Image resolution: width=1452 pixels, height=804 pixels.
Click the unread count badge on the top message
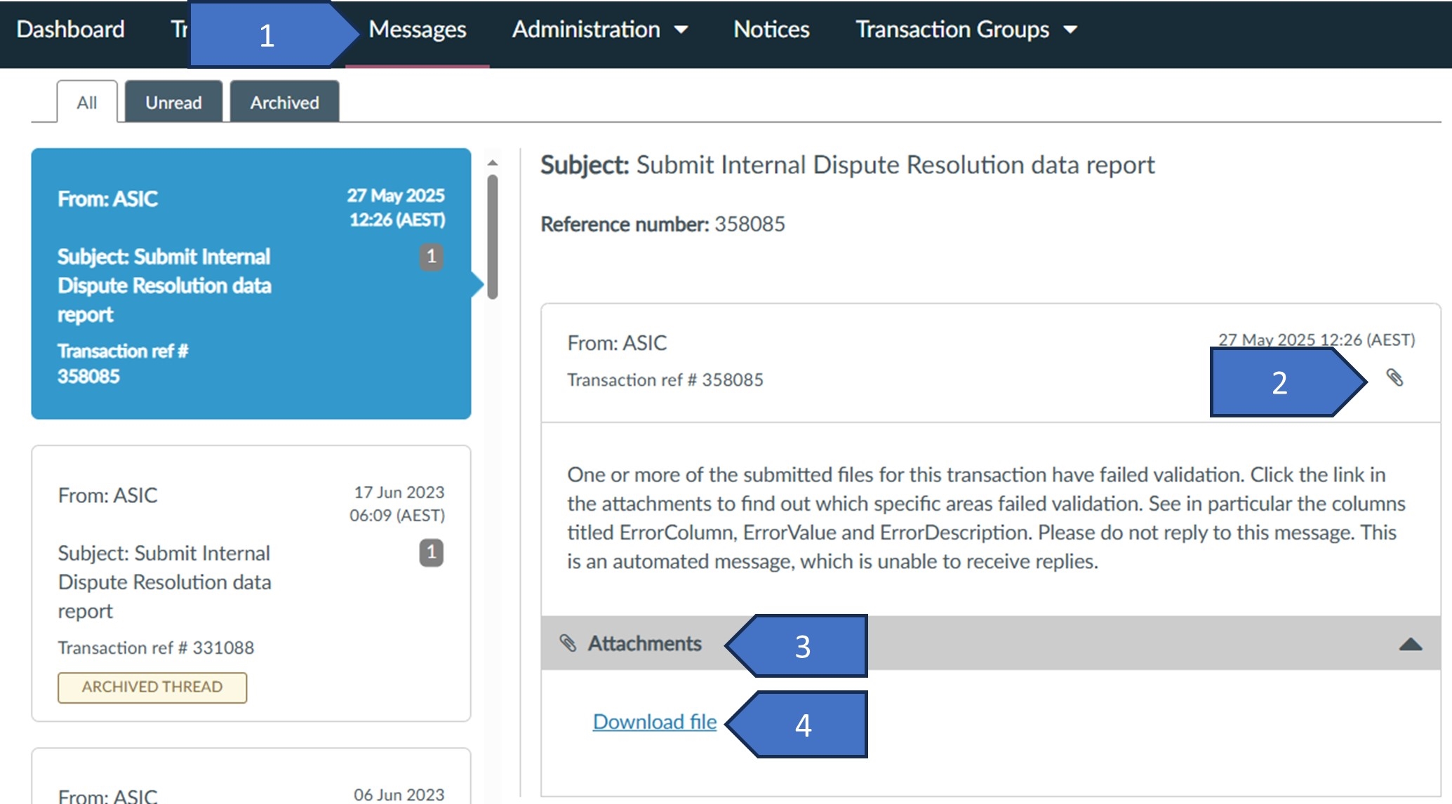[433, 257]
